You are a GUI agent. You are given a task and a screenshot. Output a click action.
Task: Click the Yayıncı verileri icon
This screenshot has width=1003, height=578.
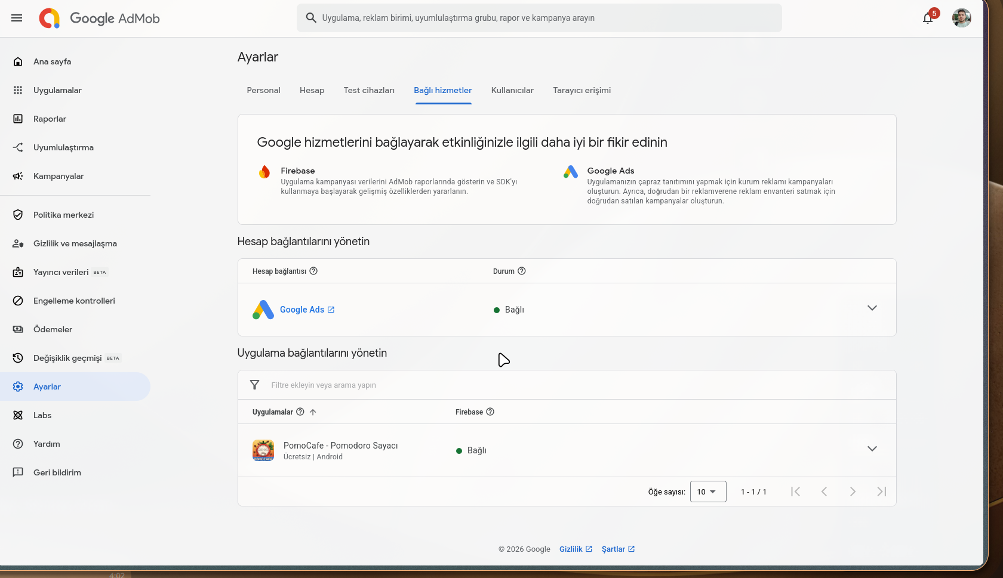point(18,272)
